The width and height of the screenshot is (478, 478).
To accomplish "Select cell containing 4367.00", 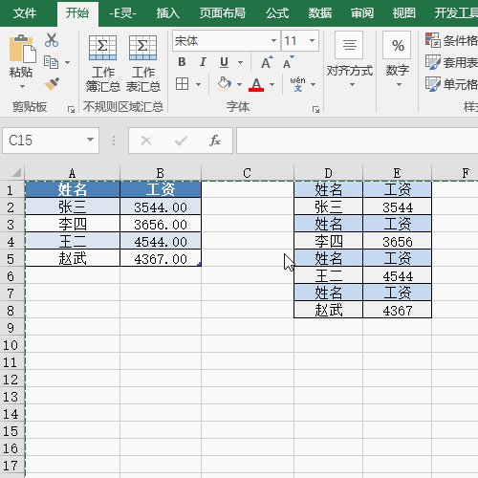I will (161, 259).
